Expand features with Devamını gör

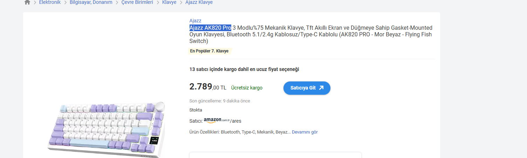pos(304,132)
